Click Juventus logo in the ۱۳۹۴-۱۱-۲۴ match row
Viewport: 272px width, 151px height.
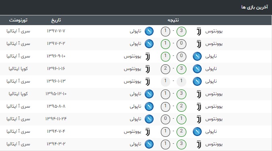(199, 119)
